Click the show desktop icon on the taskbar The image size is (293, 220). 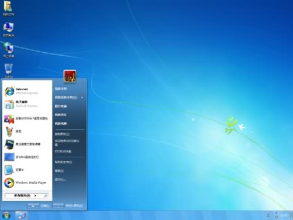pos(21,215)
